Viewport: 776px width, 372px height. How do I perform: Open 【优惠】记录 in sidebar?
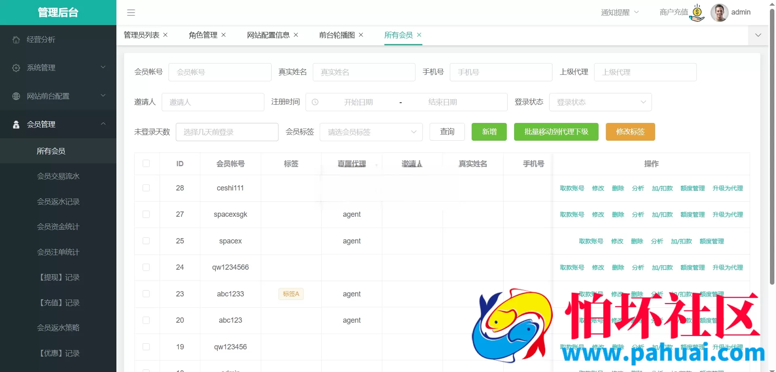[58, 353]
